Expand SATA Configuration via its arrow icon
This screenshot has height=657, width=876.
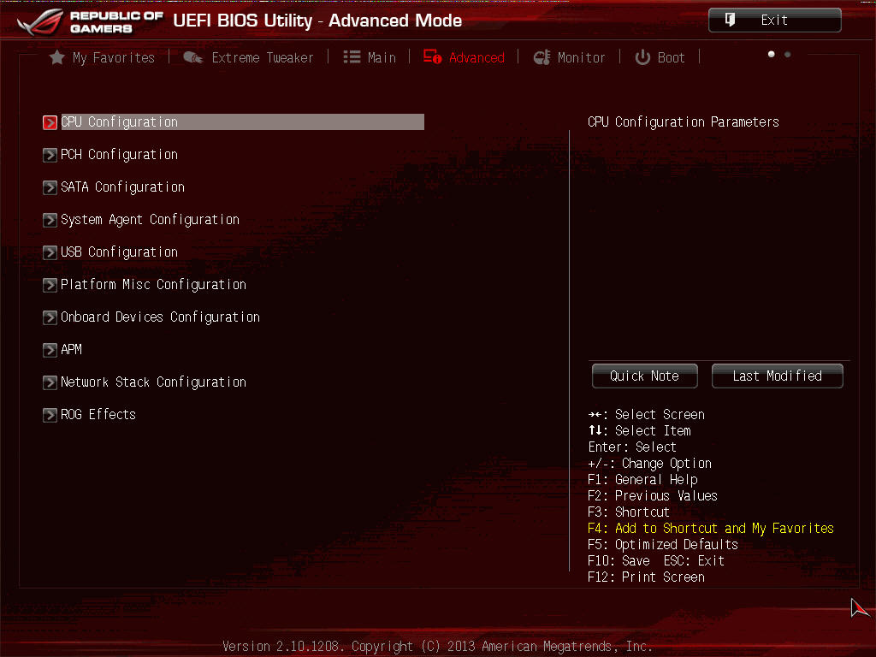point(50,187)
